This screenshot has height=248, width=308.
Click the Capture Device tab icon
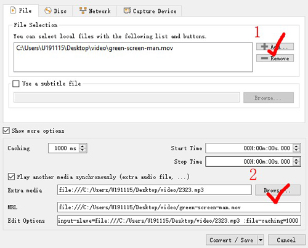click(x=127, y=10)
